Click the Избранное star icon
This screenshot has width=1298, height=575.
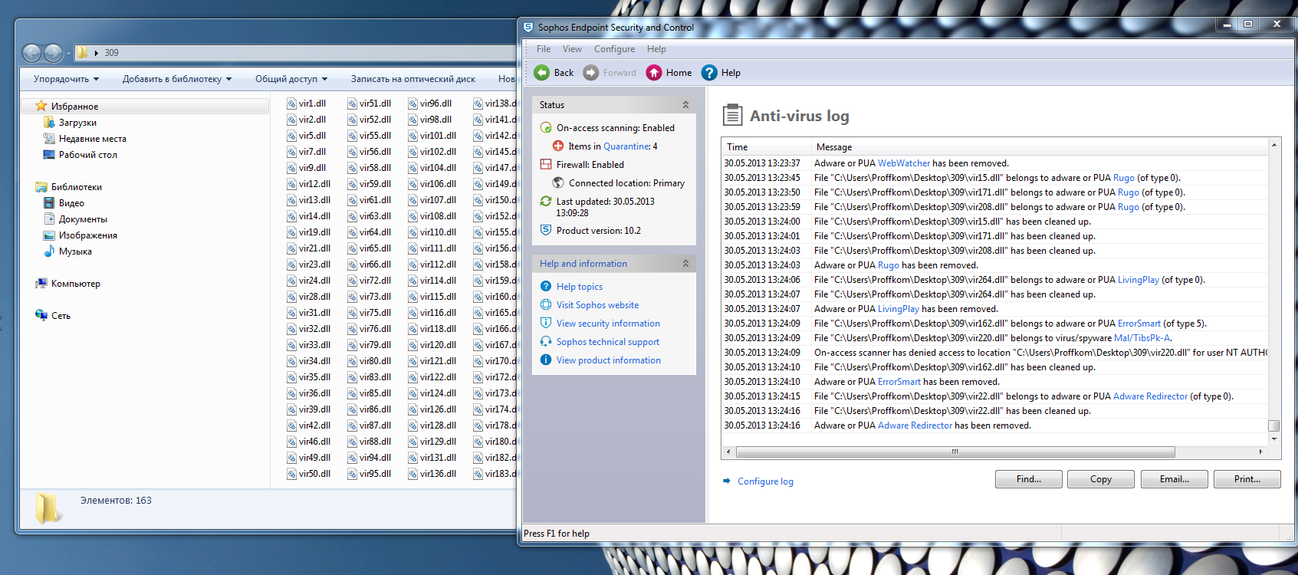pos(41,106)
